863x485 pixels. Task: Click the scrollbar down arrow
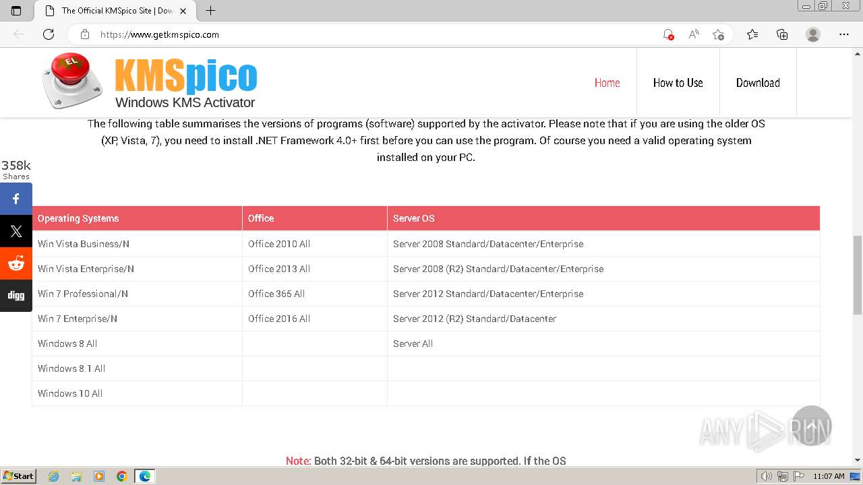858,461
